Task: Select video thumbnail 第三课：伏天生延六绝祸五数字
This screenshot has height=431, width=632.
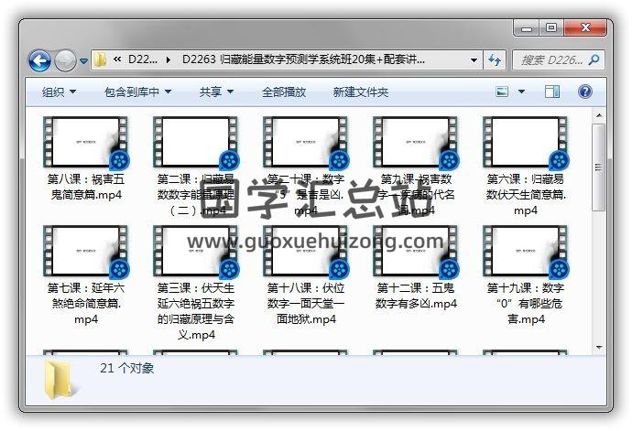Action: (x=196, y=252)
